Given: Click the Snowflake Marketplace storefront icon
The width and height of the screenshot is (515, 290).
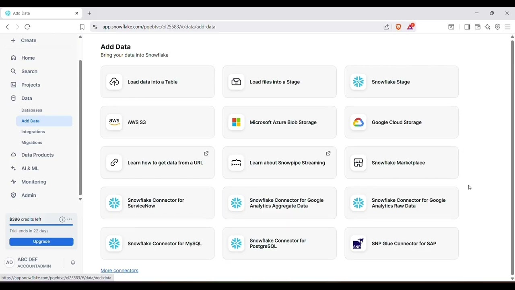Looking at the screenshot, I should (x=358, y=162).
